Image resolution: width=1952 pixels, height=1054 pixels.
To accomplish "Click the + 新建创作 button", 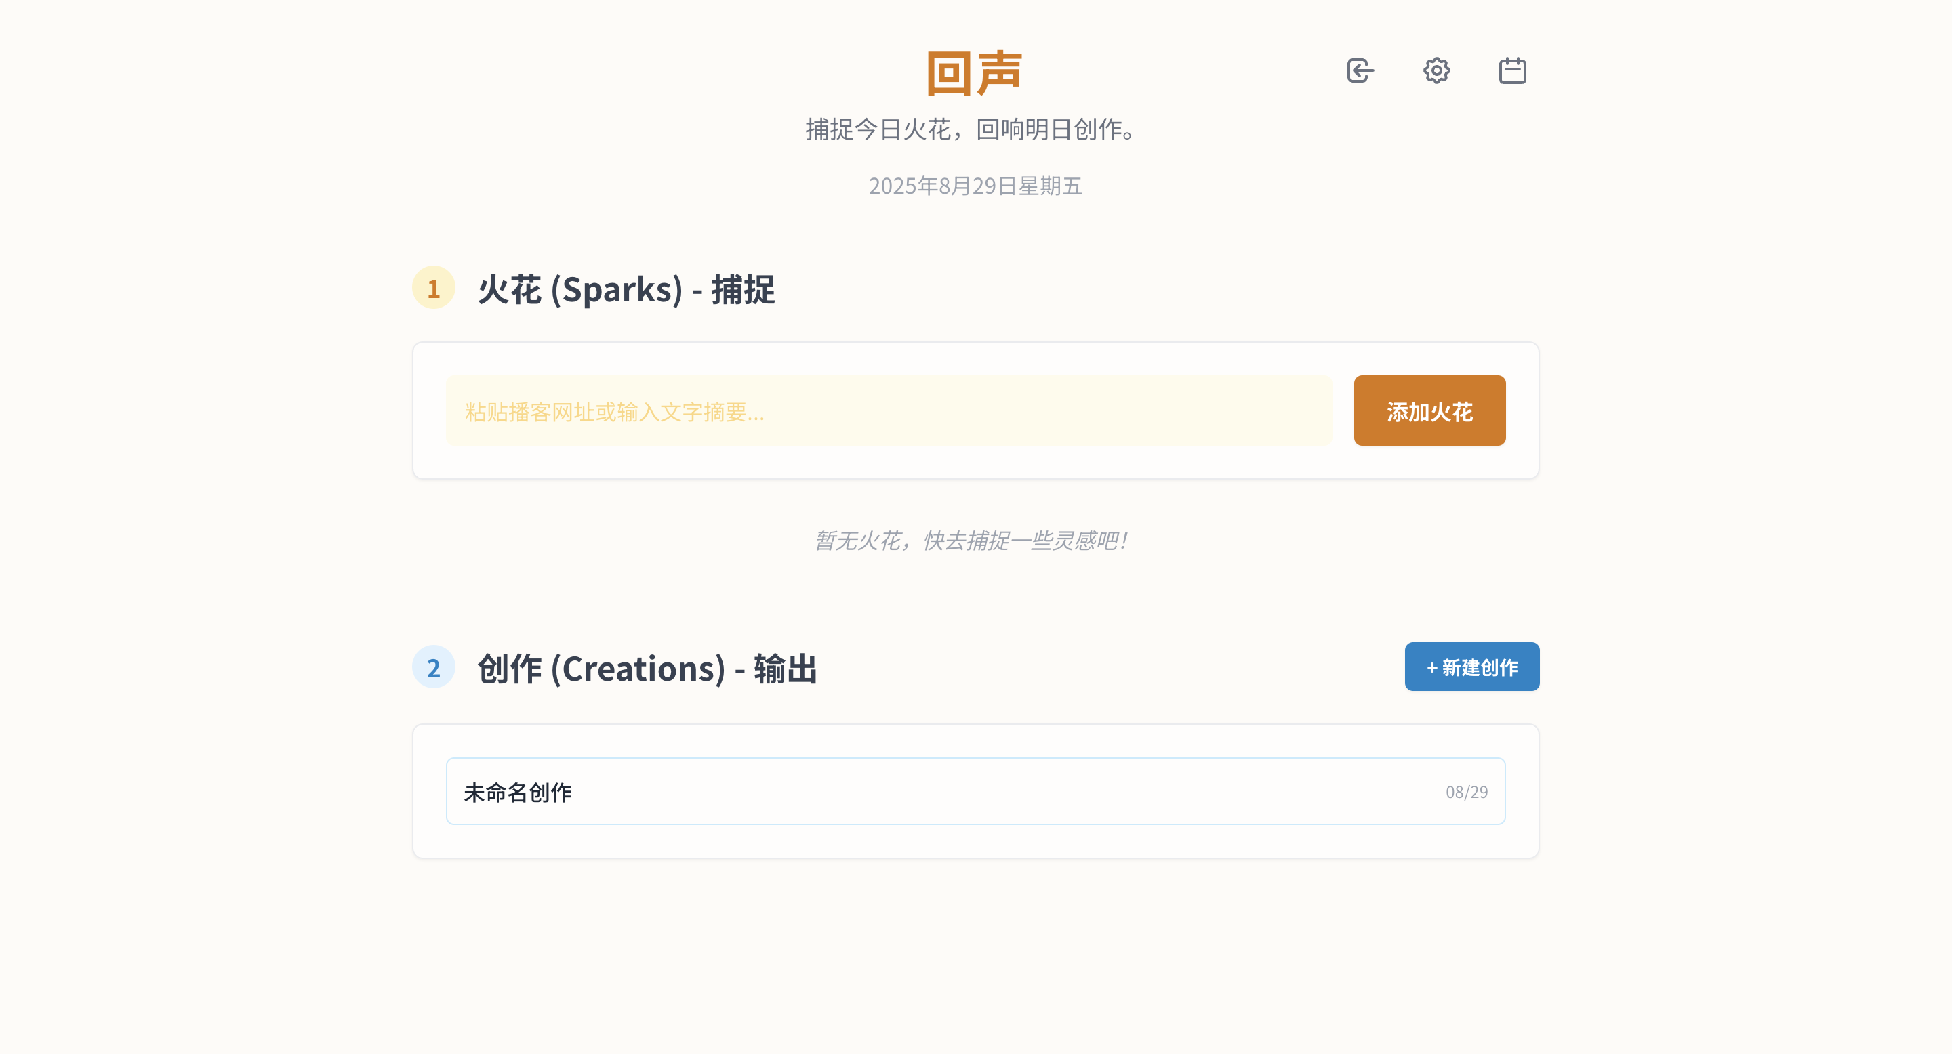I will (x=1471, y=667).
